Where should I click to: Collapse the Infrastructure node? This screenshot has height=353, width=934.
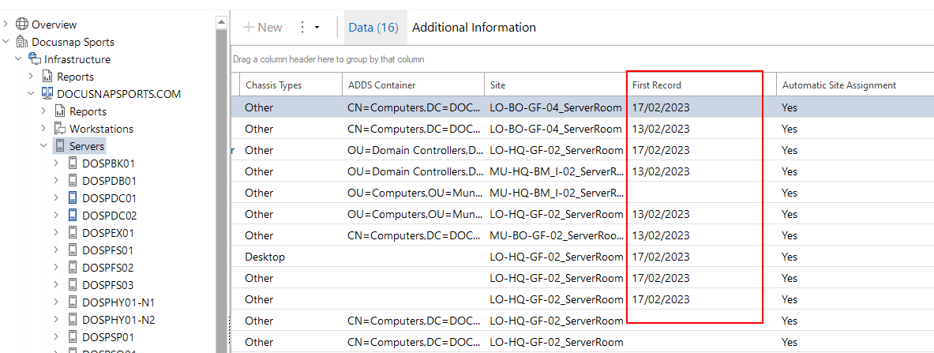coord(18,59)
